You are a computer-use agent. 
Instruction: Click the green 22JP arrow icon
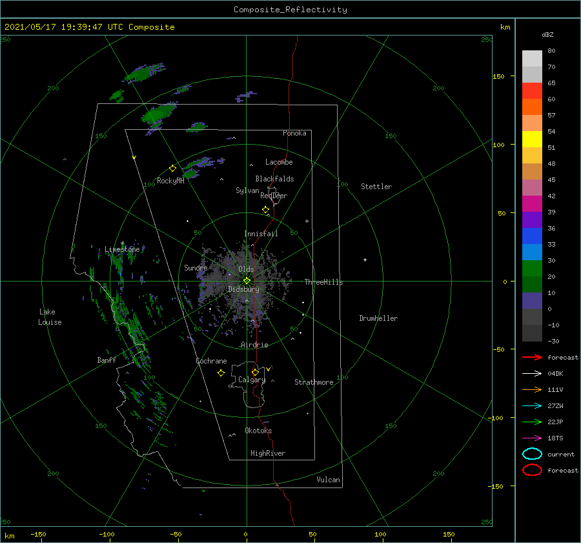532,422
